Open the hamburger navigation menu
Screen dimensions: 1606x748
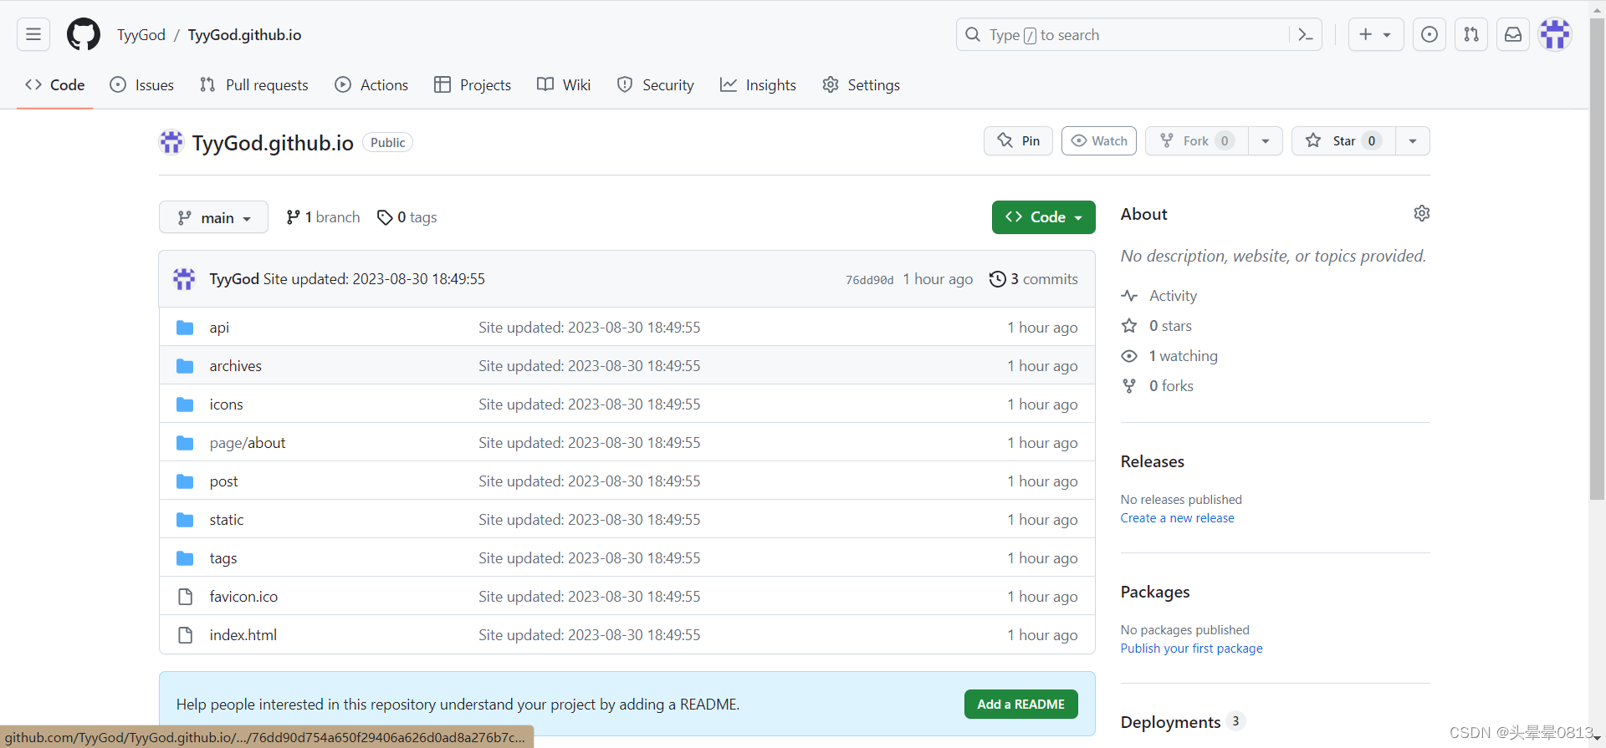coord(33,34)
